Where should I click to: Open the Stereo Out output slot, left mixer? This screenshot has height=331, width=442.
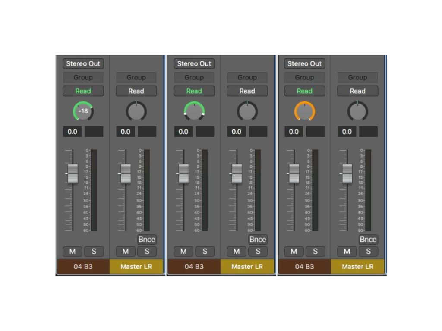(x=83, y=64)
